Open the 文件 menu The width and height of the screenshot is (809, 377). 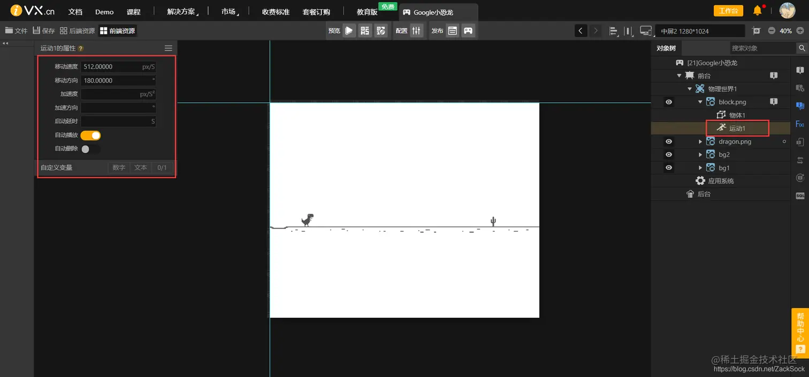16,31
